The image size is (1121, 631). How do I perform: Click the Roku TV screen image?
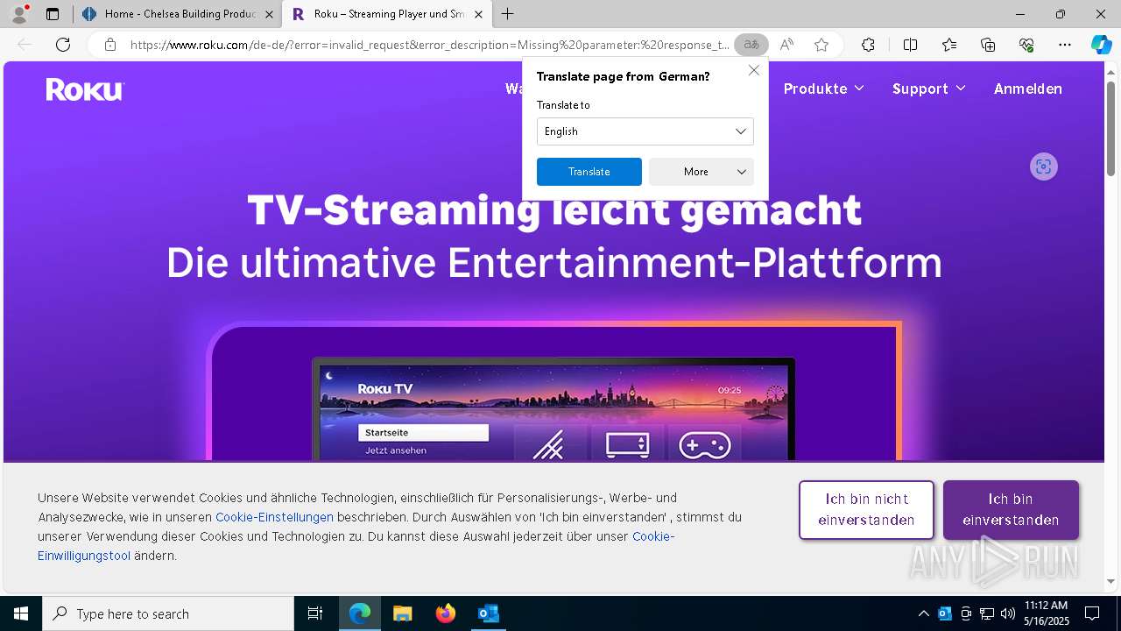click(553, 409)
